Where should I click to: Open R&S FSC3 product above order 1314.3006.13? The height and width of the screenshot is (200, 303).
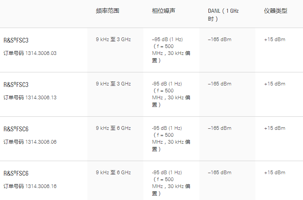(x=16, y=85)
